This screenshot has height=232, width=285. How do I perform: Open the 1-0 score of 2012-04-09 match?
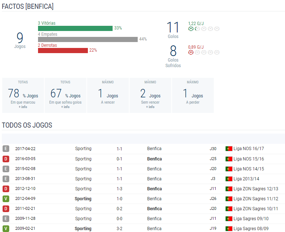pos(119,199)
